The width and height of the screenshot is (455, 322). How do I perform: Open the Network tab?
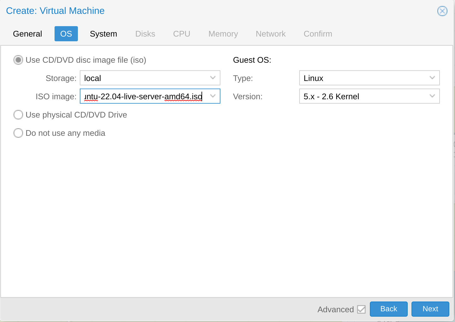[x=271, y=34]
